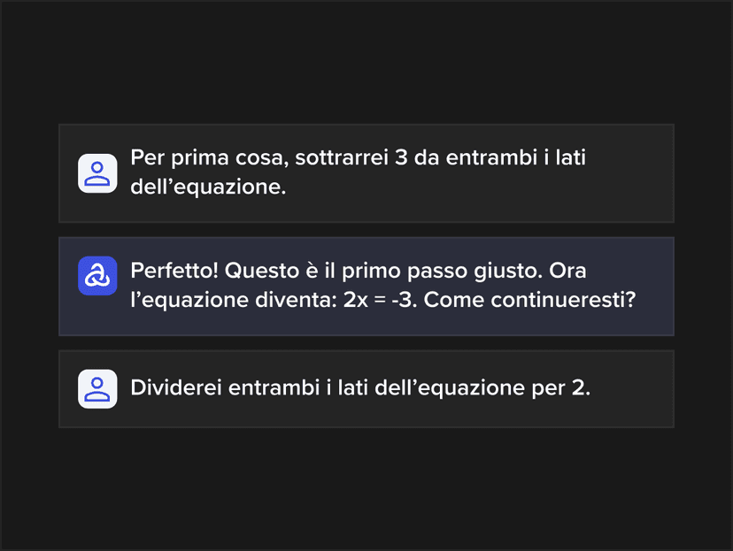
Task: Select the highlighted assistant reply bubble
Action: click(366, 287)
